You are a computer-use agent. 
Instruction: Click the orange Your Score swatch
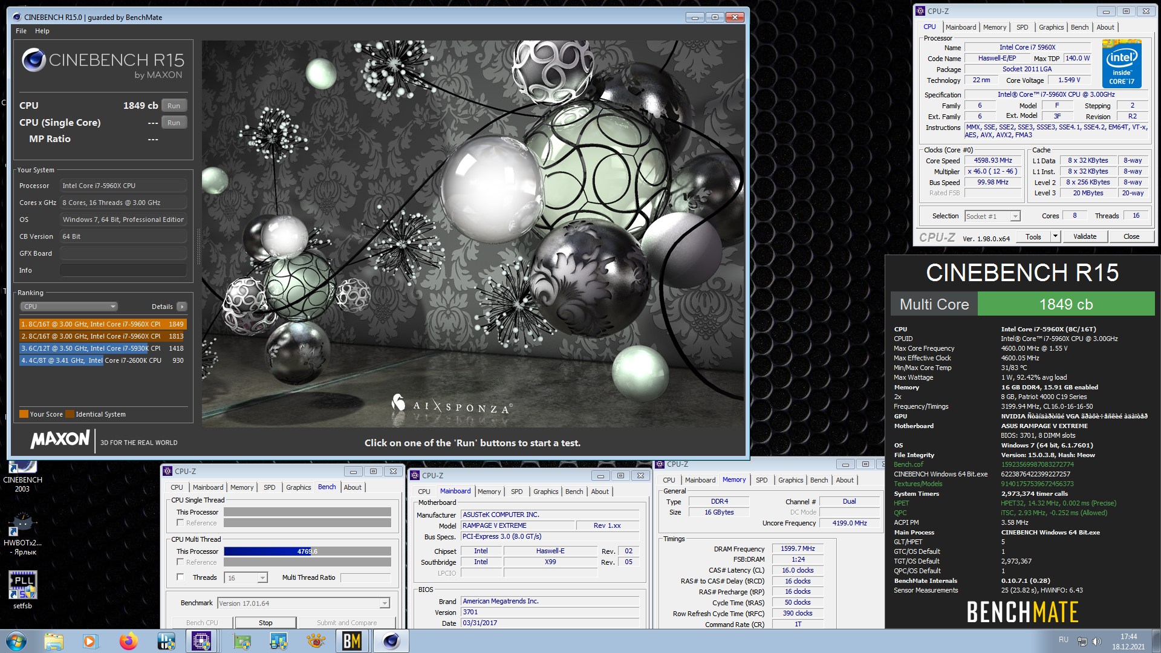[24, 414]
